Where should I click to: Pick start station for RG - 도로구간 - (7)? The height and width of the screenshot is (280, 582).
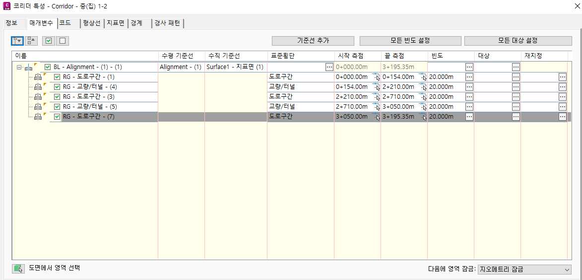point(376,117)
